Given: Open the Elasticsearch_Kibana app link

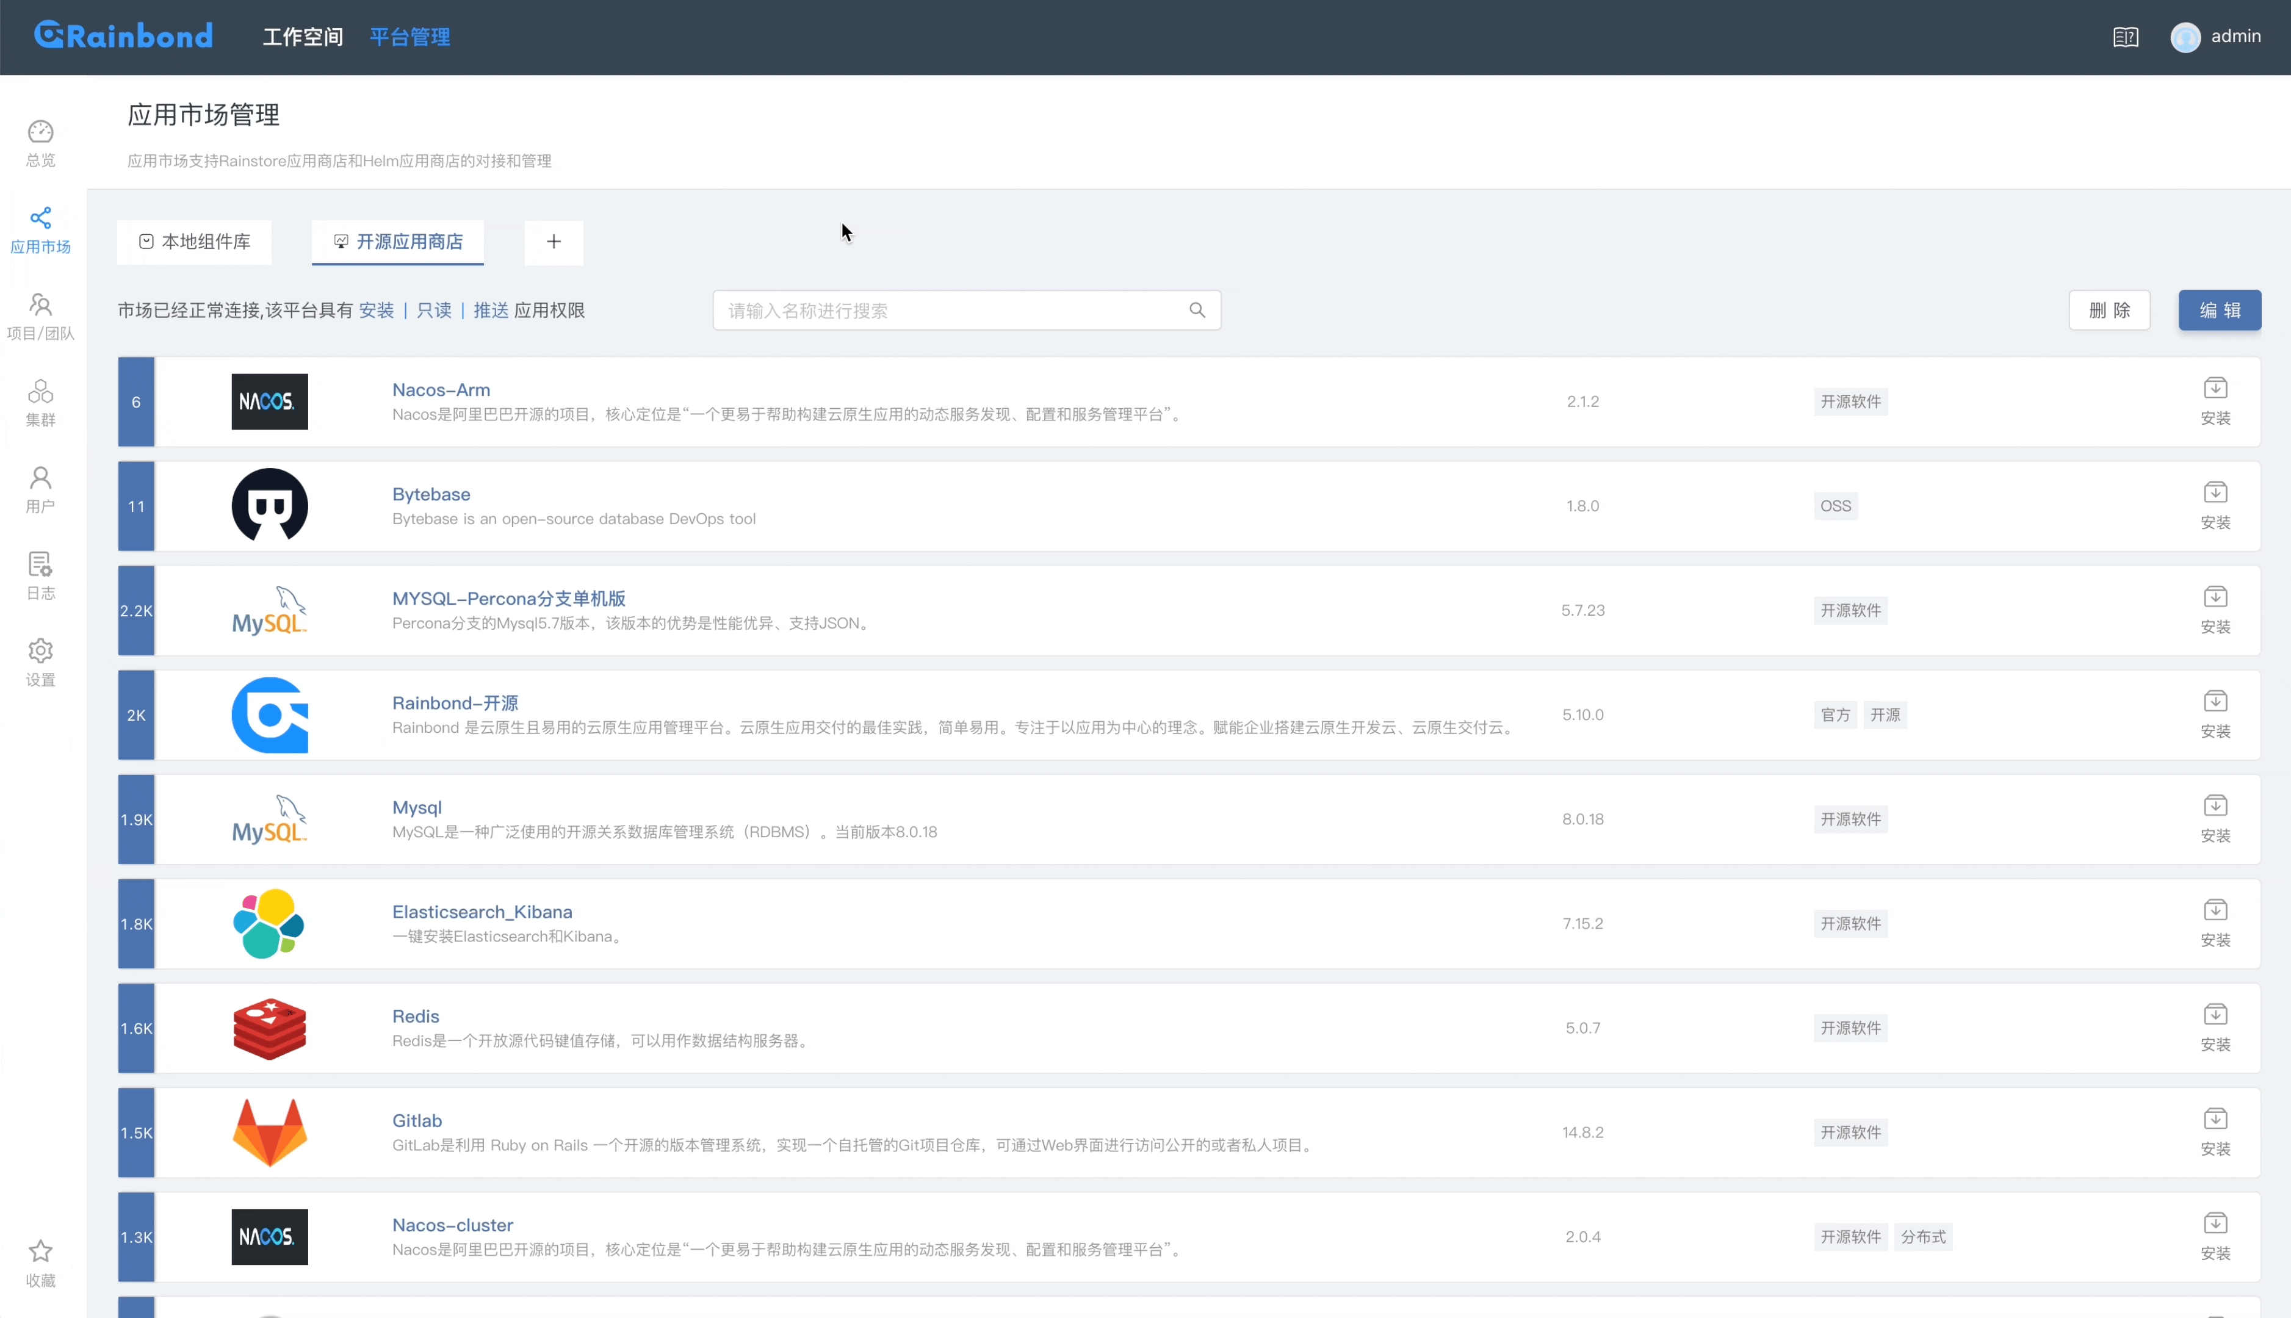Looking at the screenshot, I should (482, 912).
